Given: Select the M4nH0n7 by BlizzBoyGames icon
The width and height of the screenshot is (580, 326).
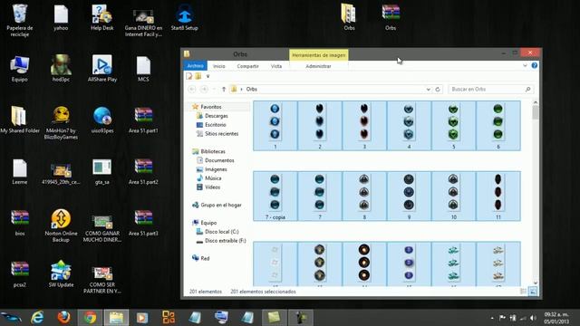Looking at the screenshot, I should pos(61,123).
